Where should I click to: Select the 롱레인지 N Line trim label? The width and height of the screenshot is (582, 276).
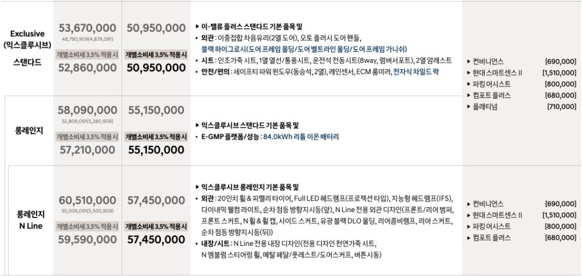(31, 220)
